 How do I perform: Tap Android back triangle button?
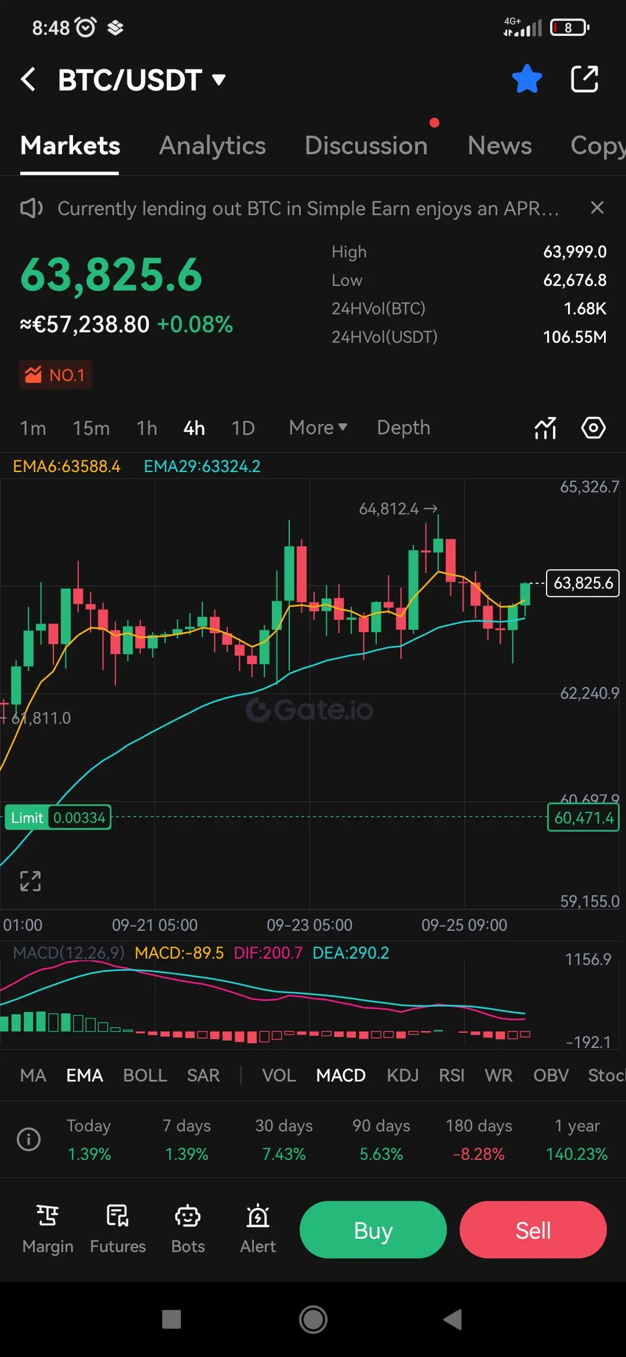[453, 1319]
